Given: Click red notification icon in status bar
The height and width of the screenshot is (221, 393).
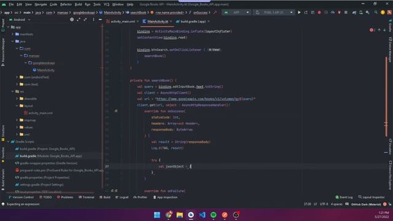Looking at the screenshot, I should tap(385, 204).
